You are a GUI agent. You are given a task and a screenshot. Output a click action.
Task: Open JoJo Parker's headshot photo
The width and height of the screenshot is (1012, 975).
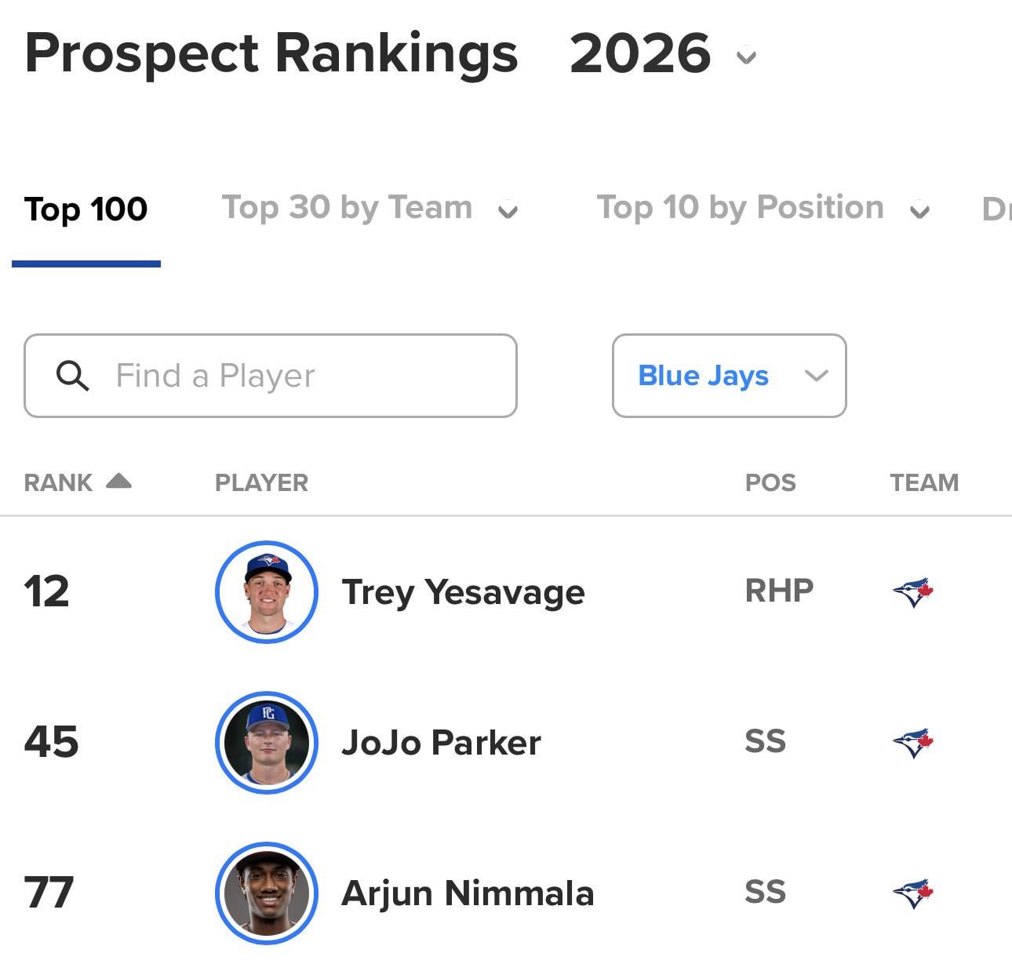pyautogui.click(x=267, y=743)
